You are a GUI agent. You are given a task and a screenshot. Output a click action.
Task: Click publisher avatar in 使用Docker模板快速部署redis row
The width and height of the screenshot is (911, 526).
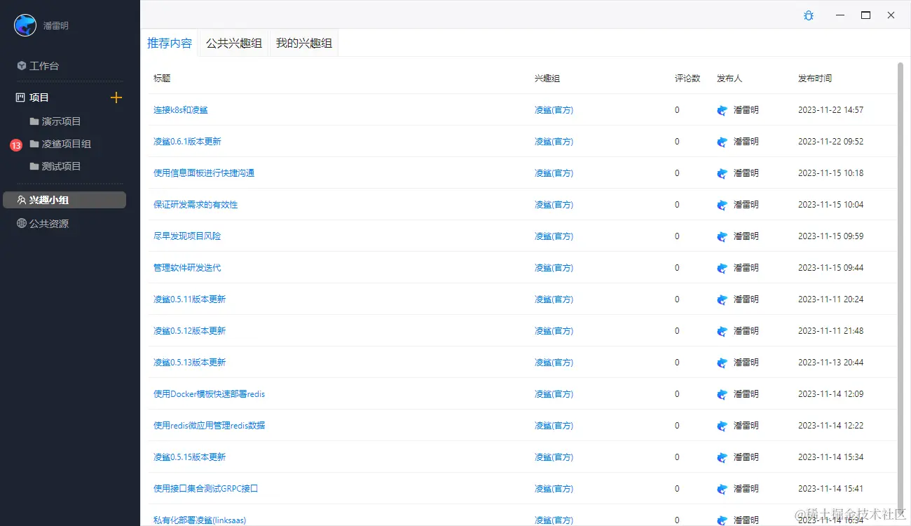pyautogui.click(x=722, y=394)
